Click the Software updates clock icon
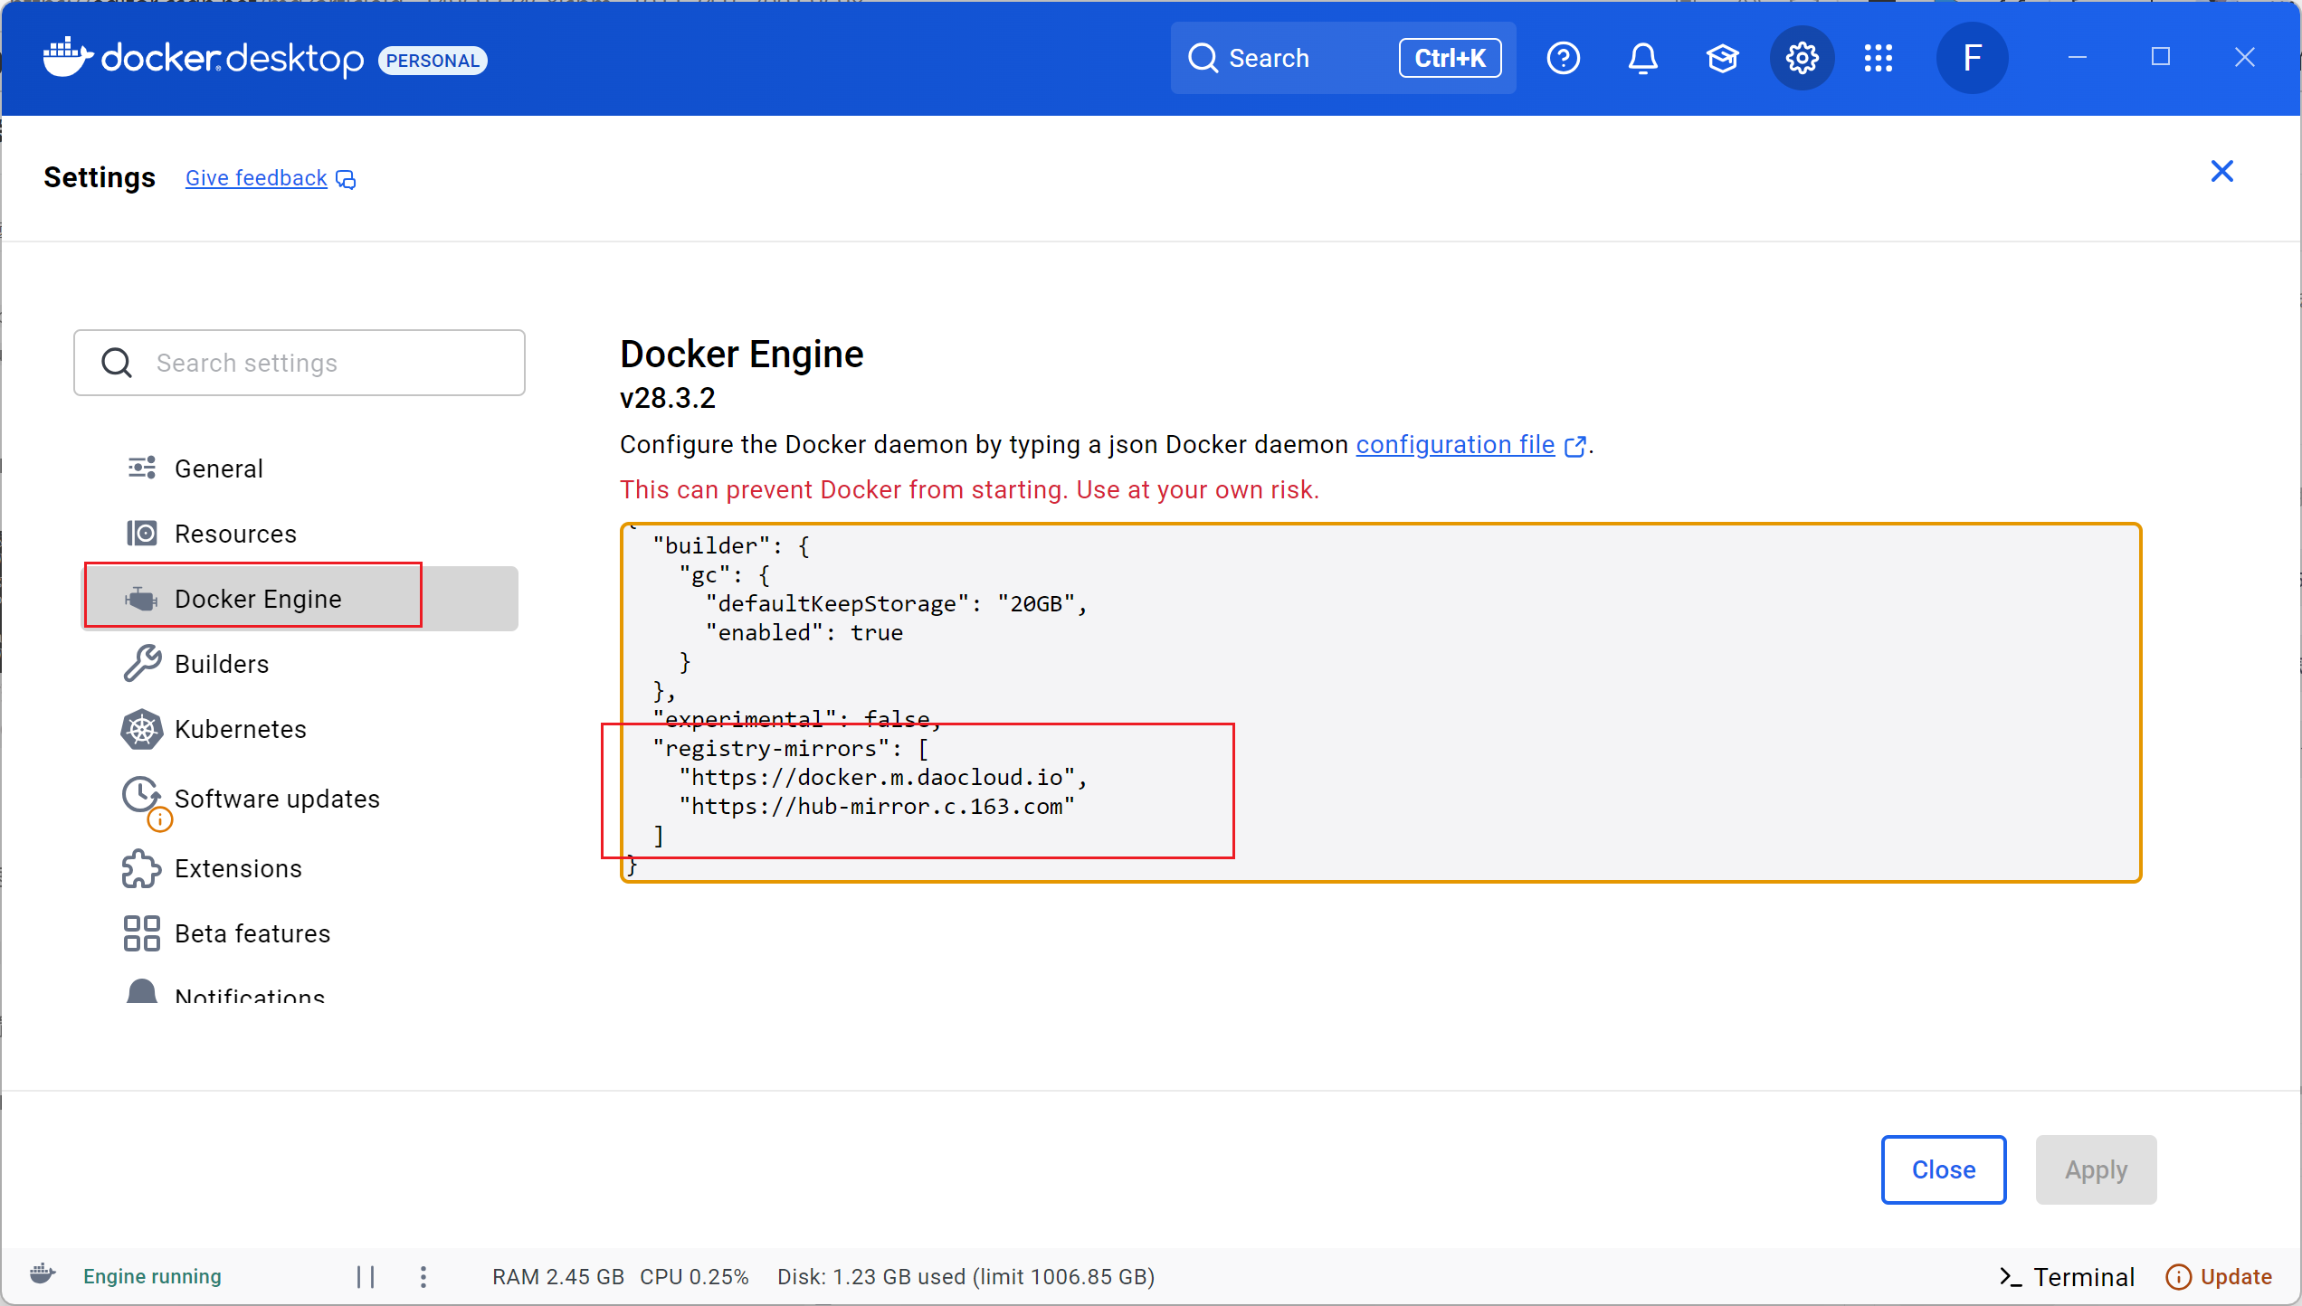The height and width of the screenshot is (1306, 2302). coord(140,795)
